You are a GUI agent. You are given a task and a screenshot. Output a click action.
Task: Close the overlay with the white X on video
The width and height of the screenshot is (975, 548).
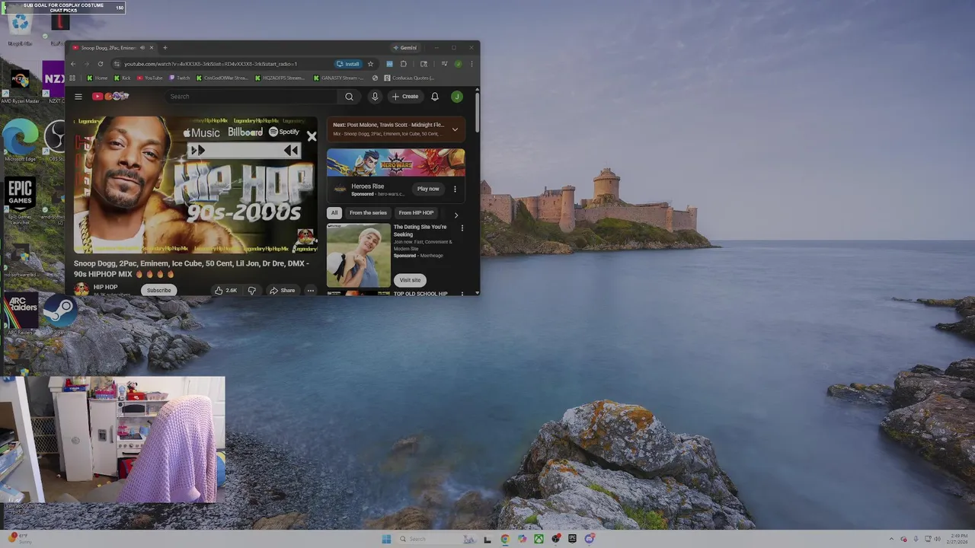(312, 137)
